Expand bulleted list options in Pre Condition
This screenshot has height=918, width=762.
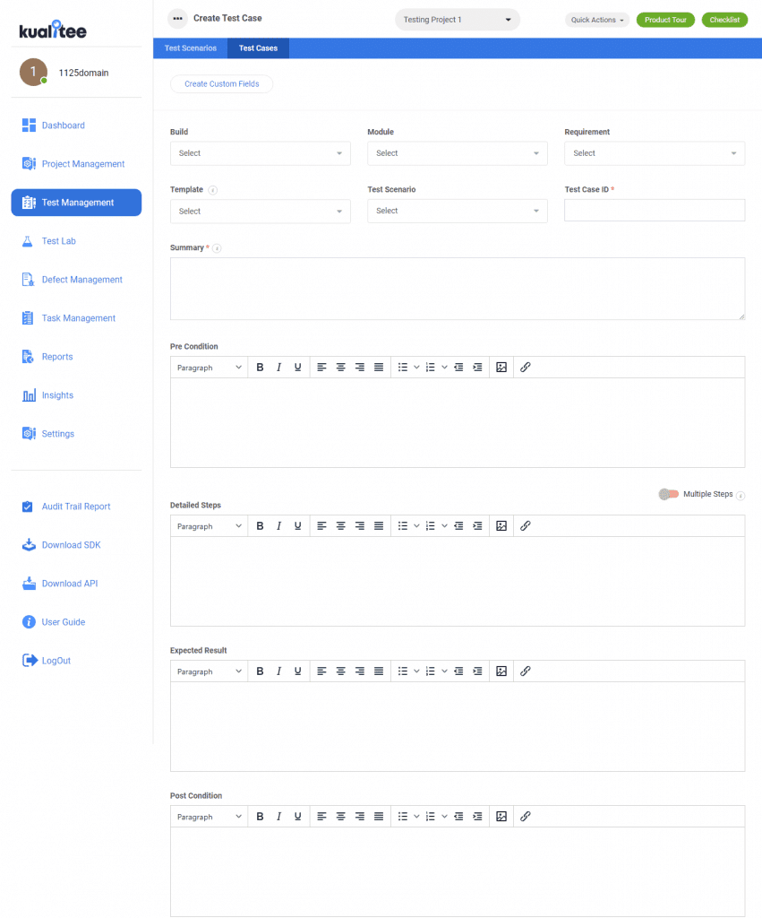tap(416, 368)
